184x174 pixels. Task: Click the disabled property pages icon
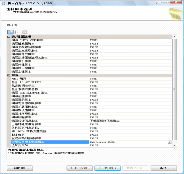click(25, 32)
